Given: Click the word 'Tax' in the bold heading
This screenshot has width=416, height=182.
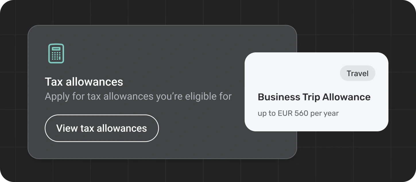Looking at the screenshot, I should (x=54, y=82).
